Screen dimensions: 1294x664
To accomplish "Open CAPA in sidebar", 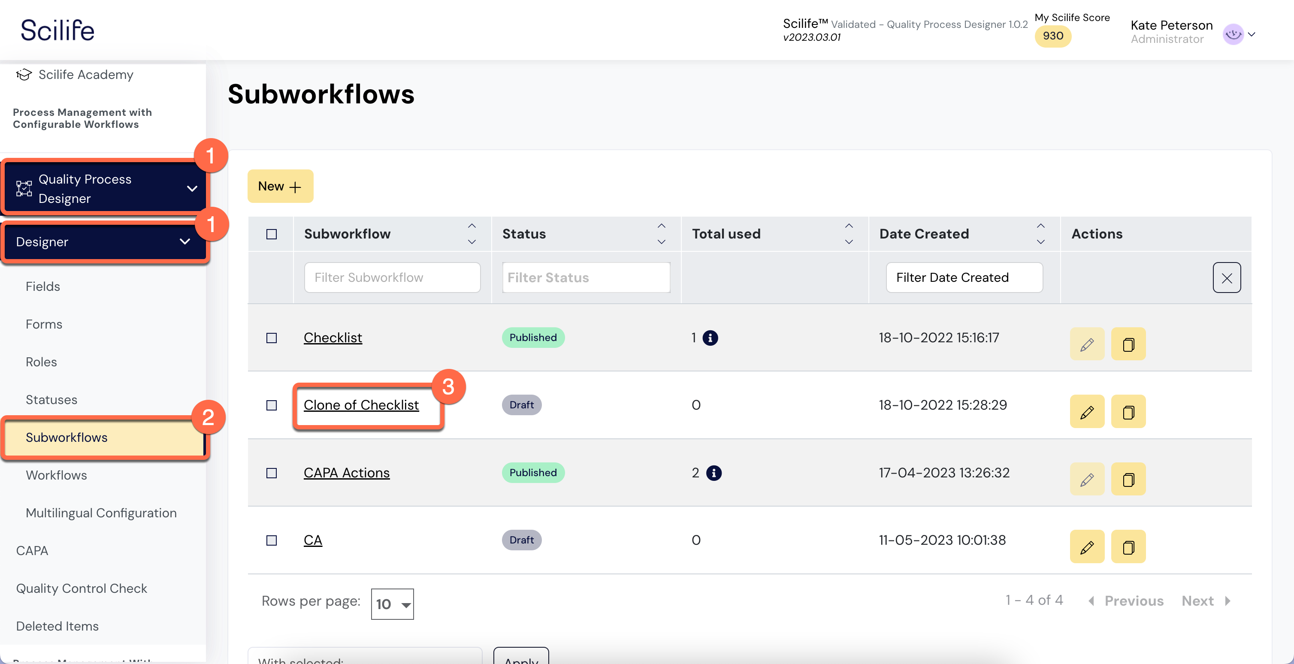I will pyautogui.click(x=32, y=550).
